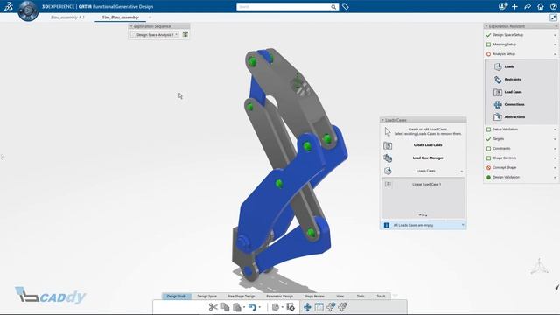Click the Undo arrow icon
The image size is (560, 315).
(252, 307)
